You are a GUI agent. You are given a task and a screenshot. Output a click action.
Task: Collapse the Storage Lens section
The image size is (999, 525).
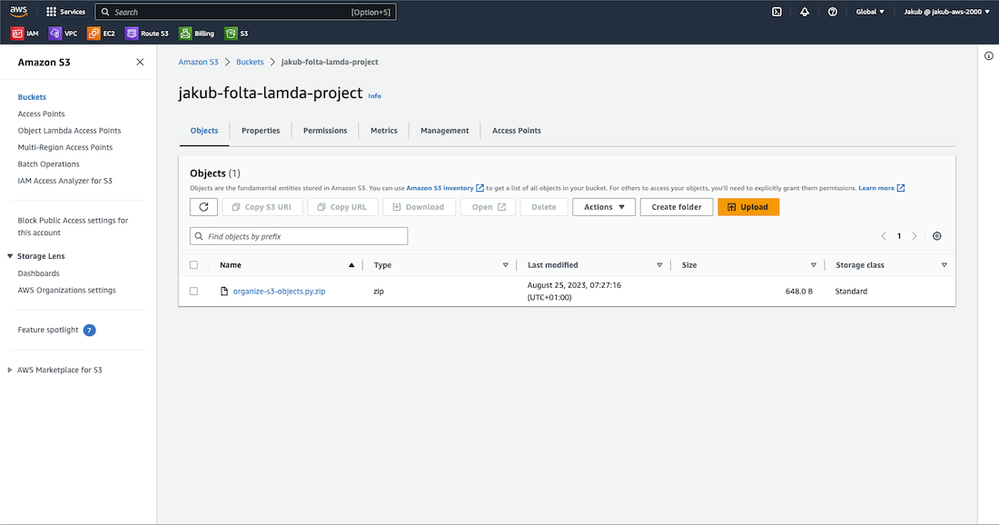tap(10, 257)
